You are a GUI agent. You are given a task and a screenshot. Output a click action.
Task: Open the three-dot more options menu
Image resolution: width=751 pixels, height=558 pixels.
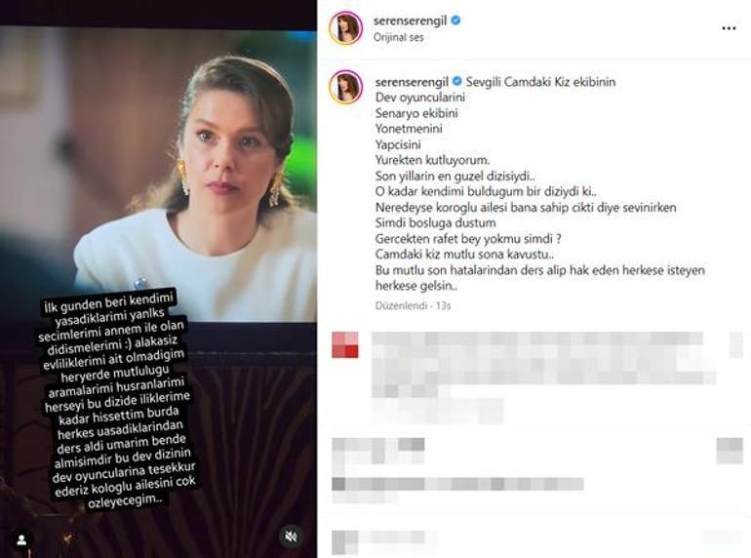729,28
